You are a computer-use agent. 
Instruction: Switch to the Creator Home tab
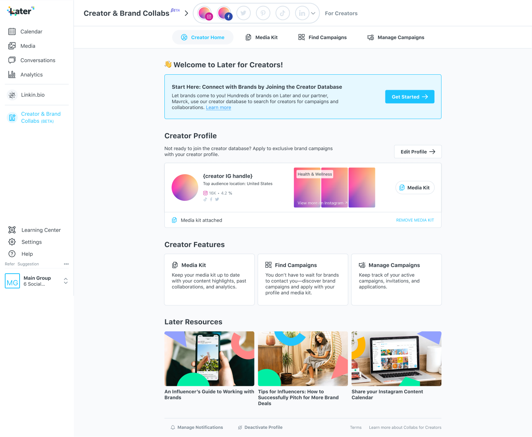(203, 37)
